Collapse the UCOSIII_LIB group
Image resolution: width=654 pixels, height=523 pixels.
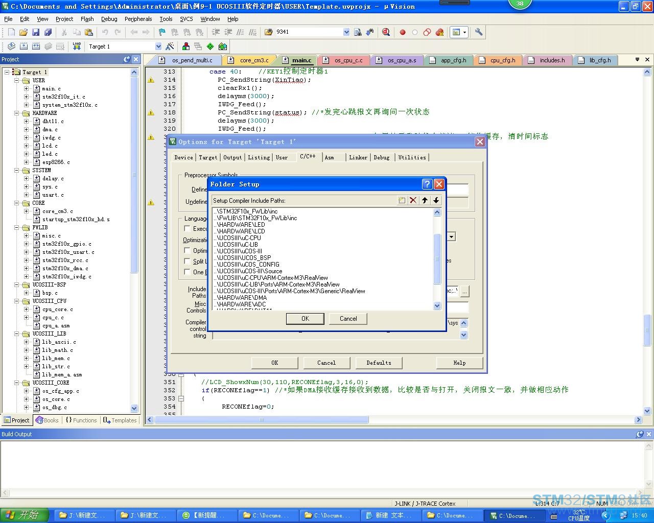[17, 334]
